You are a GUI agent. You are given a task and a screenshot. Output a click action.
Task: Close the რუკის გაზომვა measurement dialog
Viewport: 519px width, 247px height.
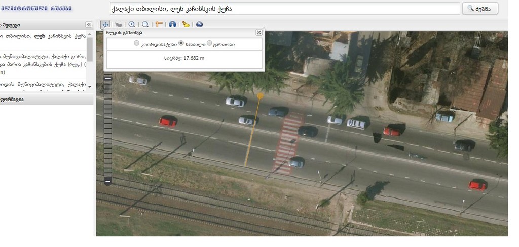point(259,32)
